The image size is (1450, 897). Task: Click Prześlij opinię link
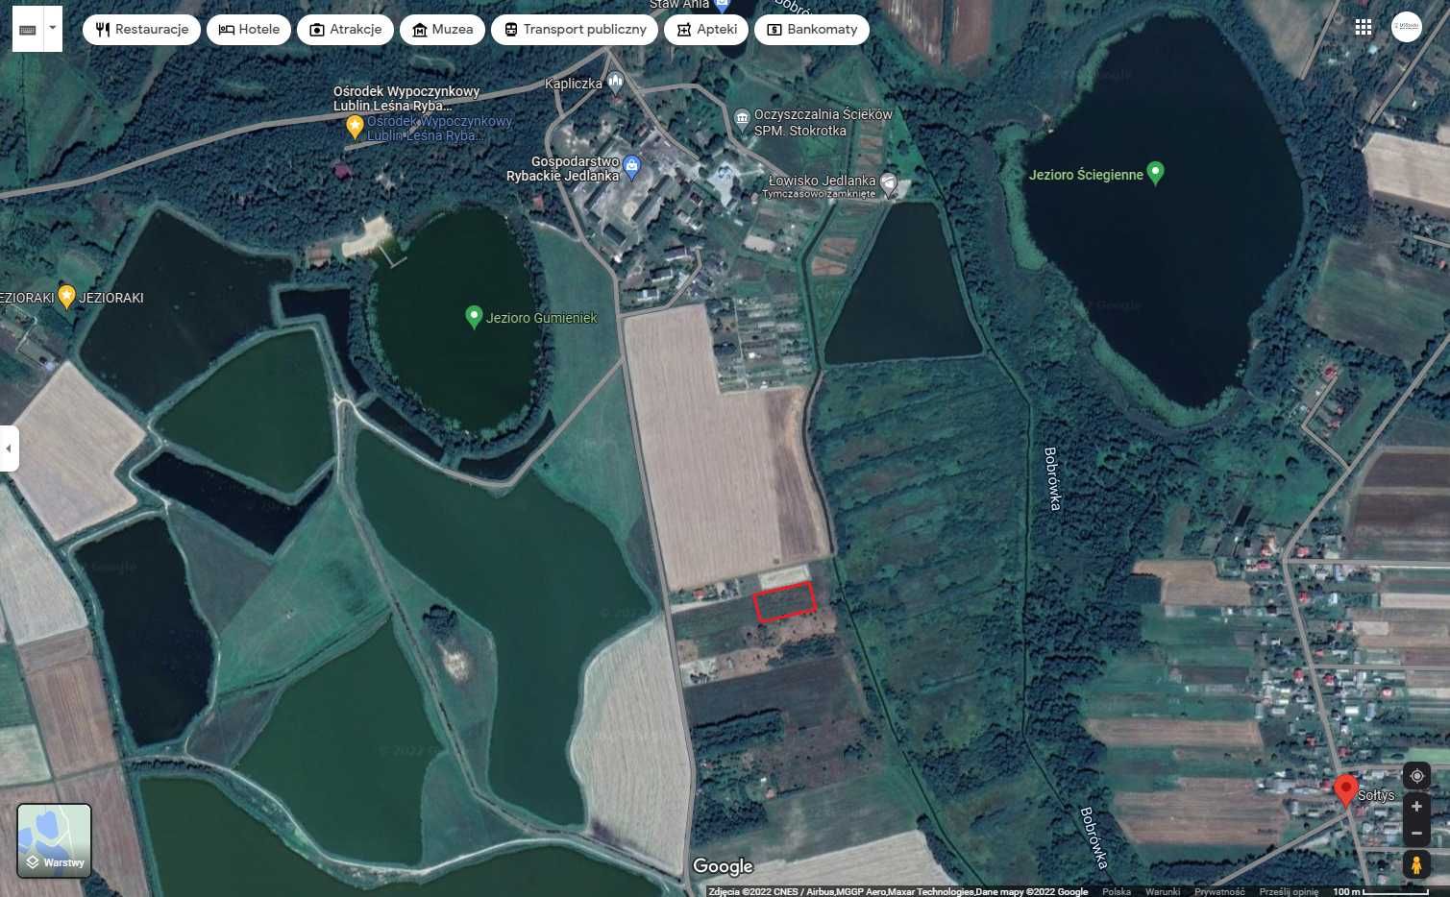(x=1289, y=891)
